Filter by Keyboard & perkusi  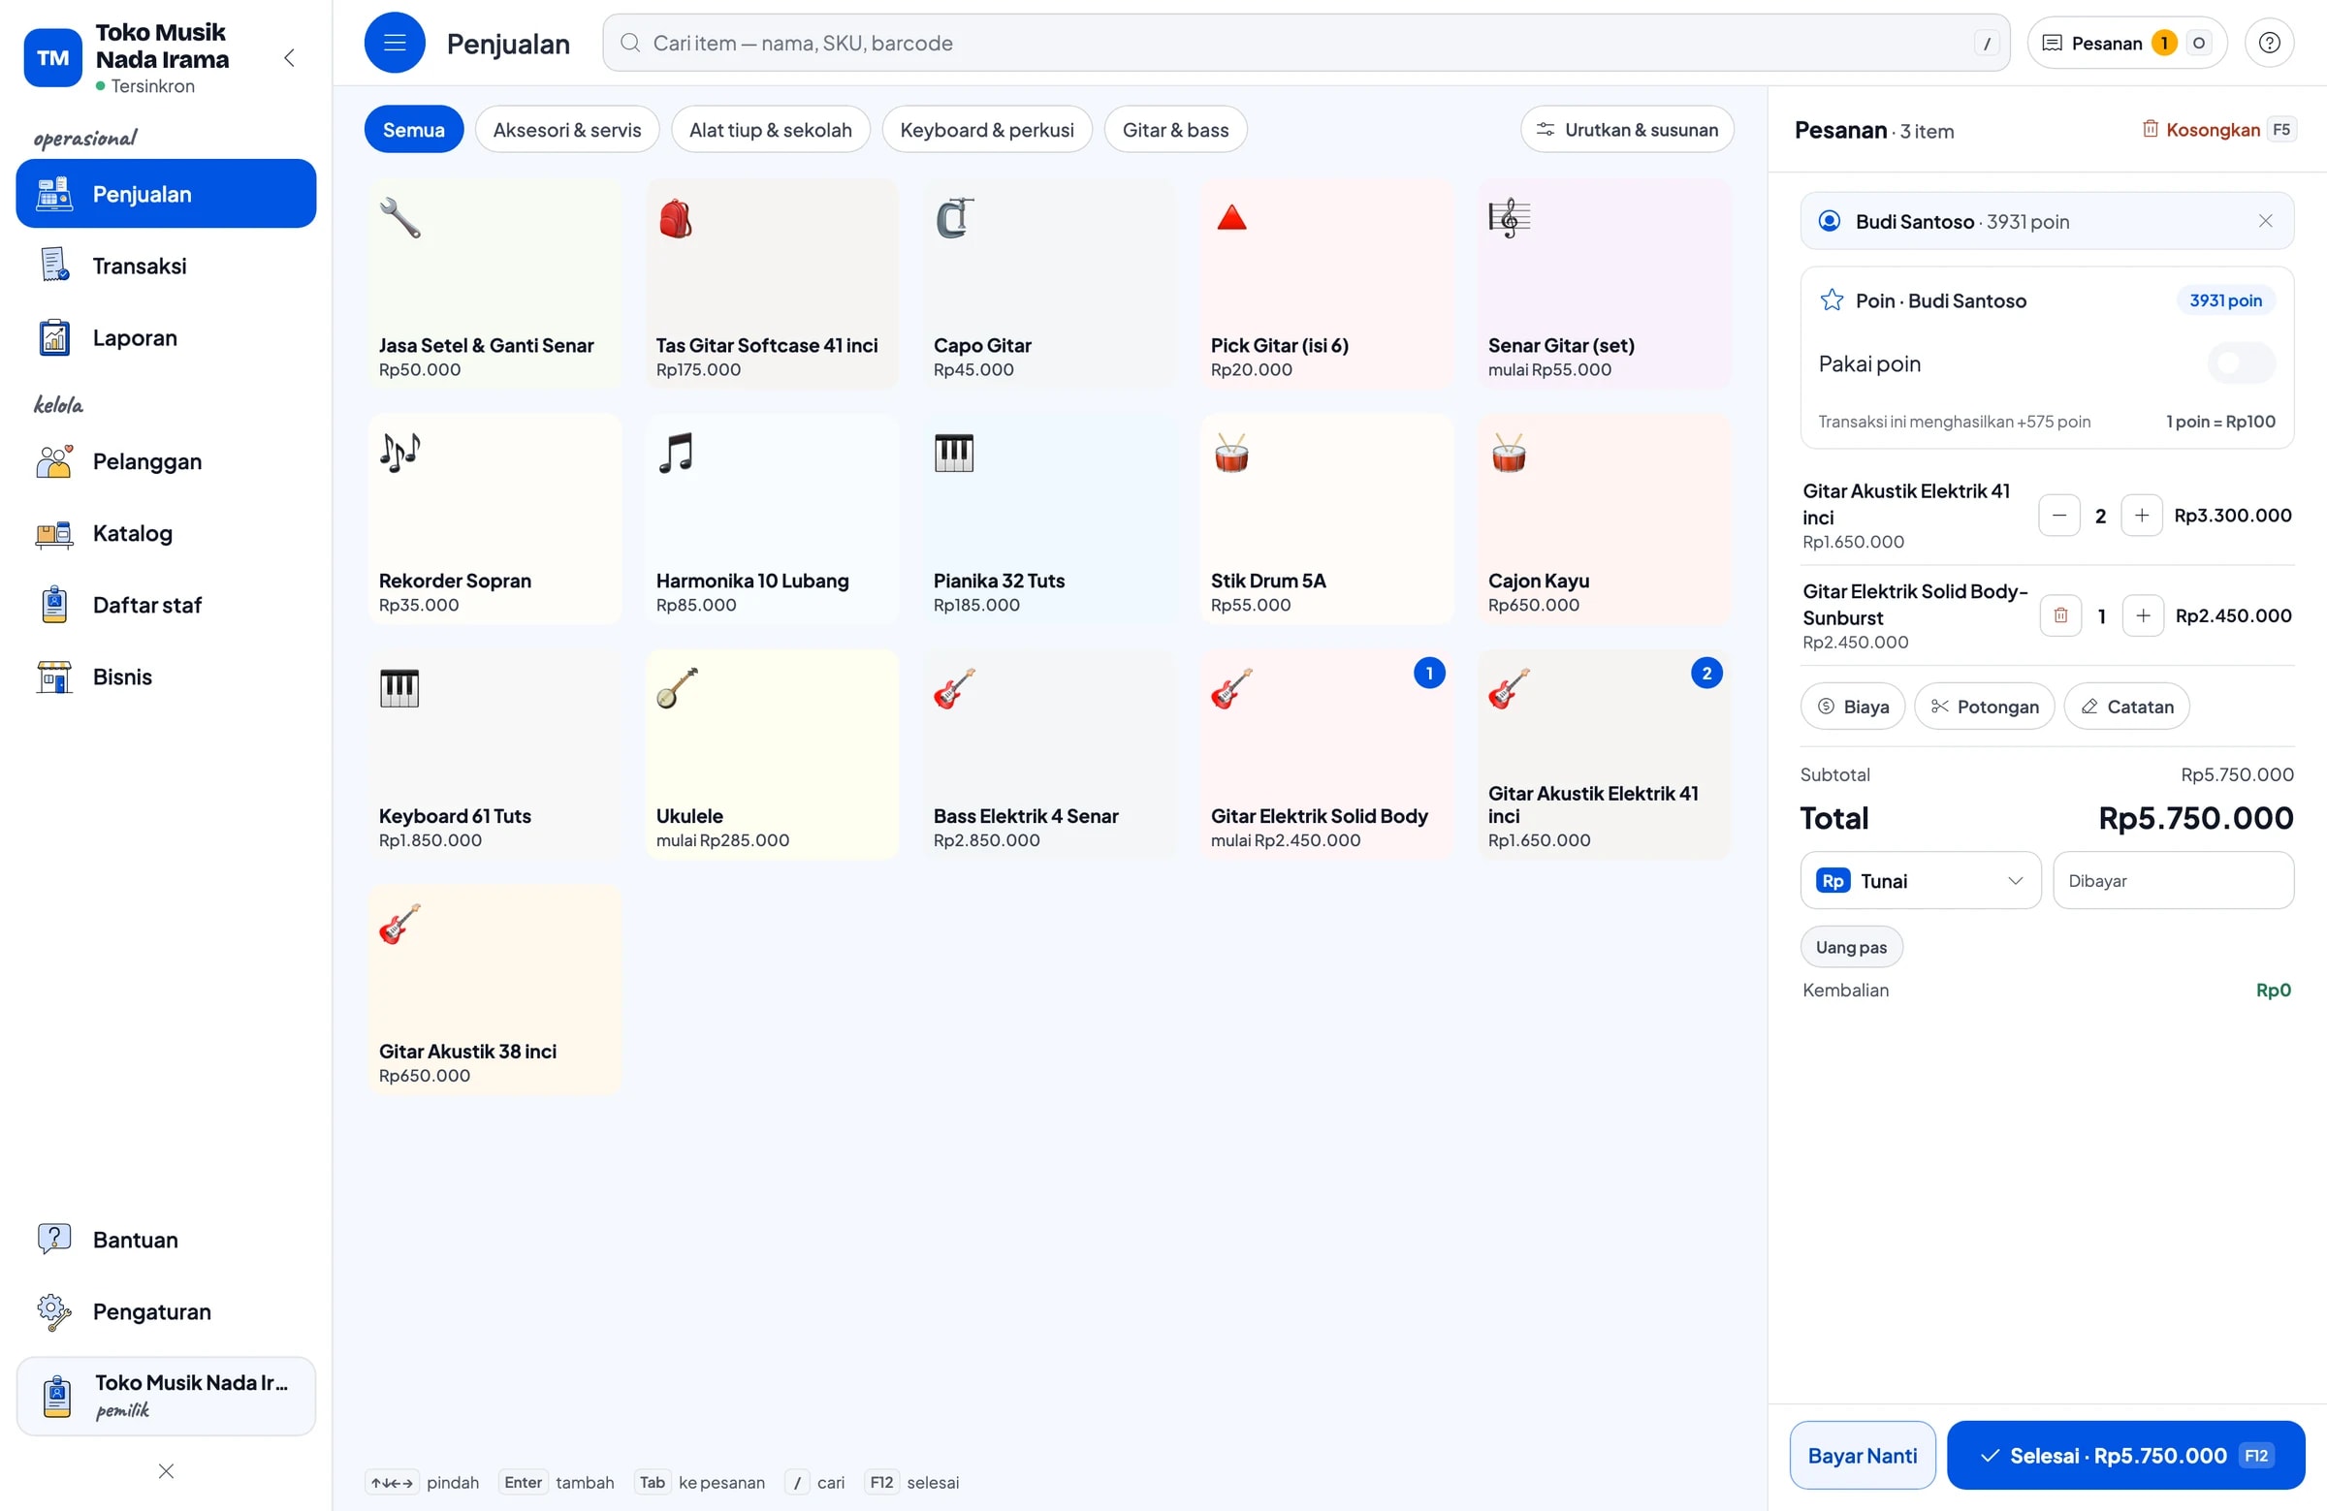point(985,130)
